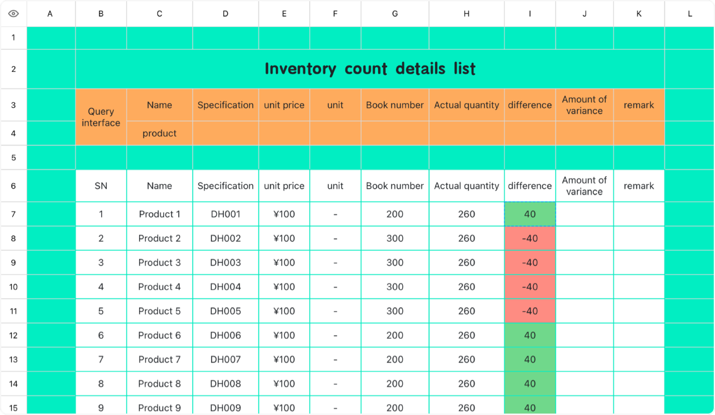
Task: Select SN cell with value 8
Action: tap(101, 384)
